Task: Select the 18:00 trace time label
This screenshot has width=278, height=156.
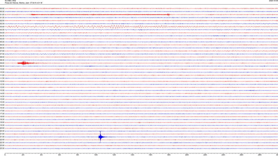Action: pos(2,116)
